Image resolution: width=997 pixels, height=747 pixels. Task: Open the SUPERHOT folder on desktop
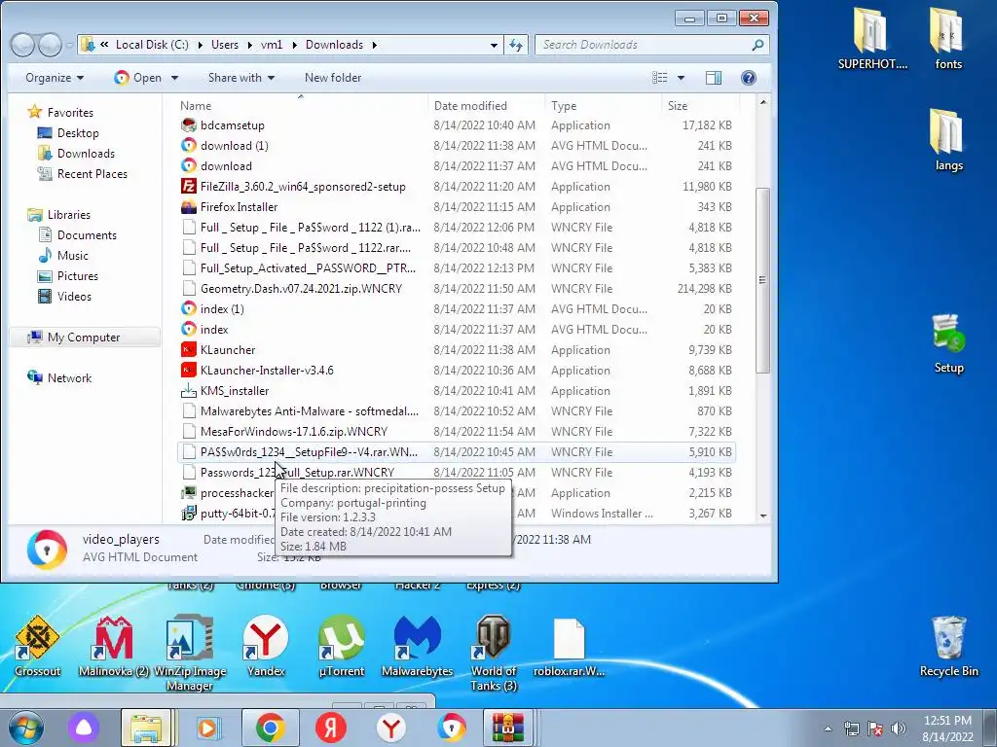click(872, 38)
